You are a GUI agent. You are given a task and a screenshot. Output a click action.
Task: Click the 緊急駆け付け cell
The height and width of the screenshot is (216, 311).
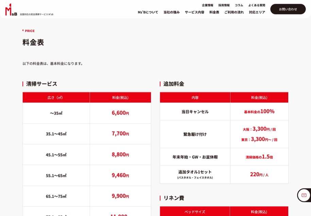point(195,134)
